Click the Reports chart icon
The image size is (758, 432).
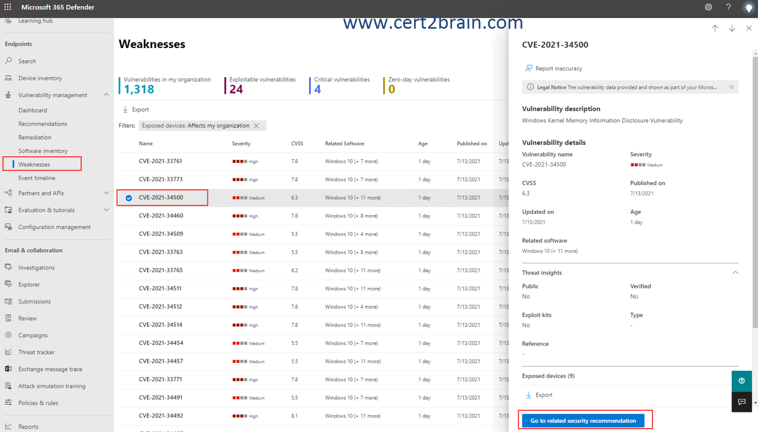click(x=8, y=426)
